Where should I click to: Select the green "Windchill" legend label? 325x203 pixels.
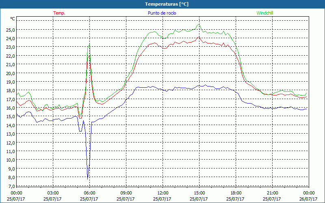pyautogui.click(x=265, y=13)
